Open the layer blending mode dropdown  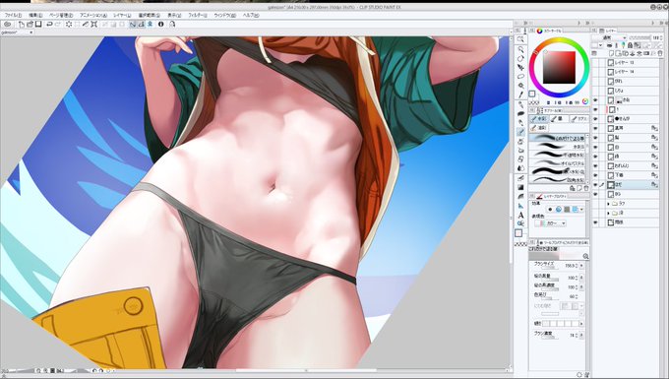(x=609, y=38)
